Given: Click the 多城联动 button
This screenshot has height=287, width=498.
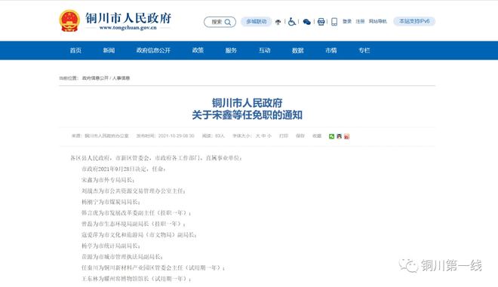Looking at the screenshot, I should tap(257, 22).
